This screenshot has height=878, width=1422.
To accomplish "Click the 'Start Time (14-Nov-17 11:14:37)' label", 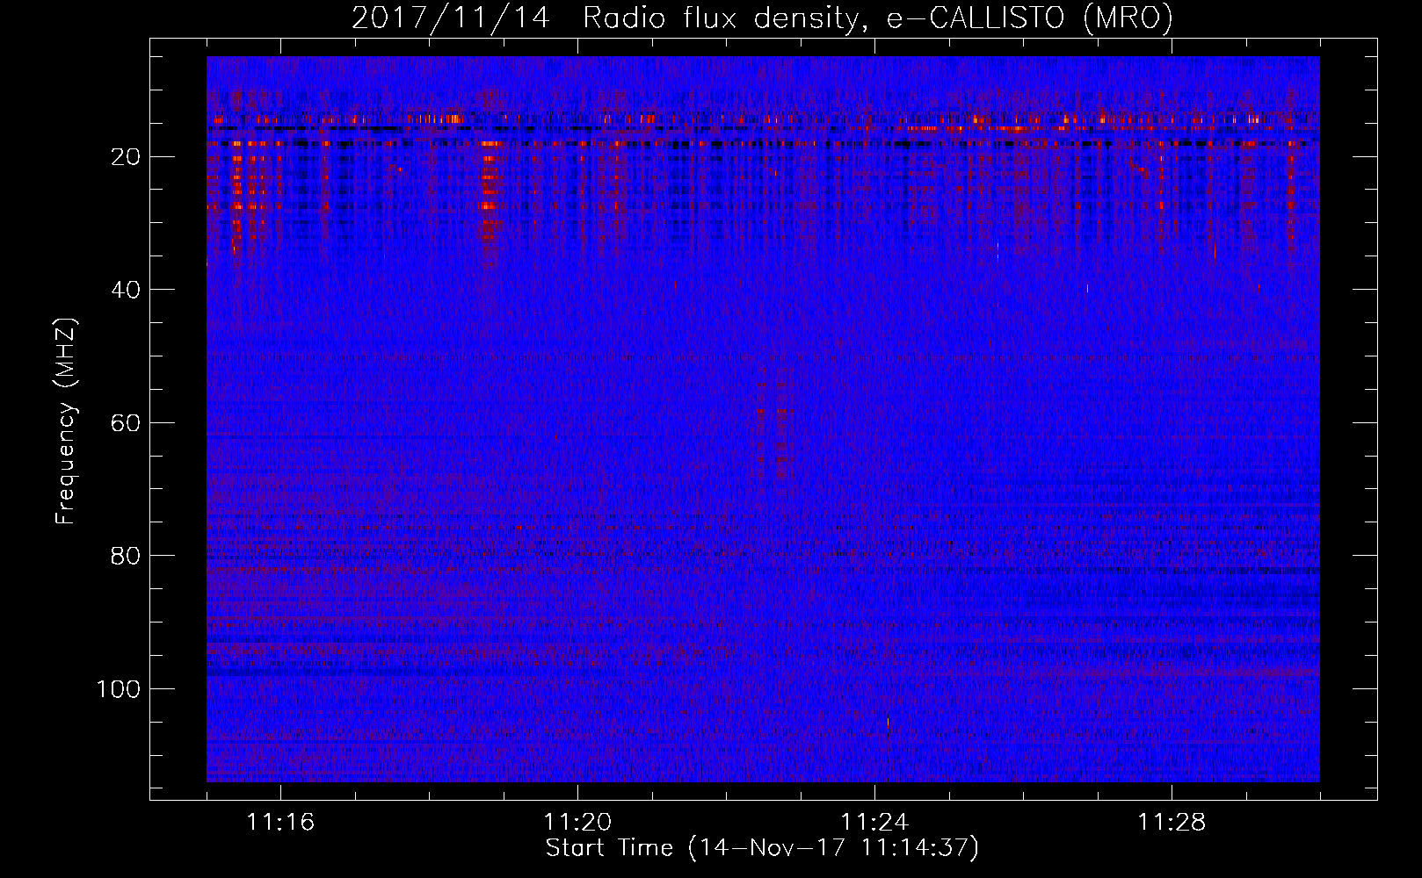I will coord(762,848).
